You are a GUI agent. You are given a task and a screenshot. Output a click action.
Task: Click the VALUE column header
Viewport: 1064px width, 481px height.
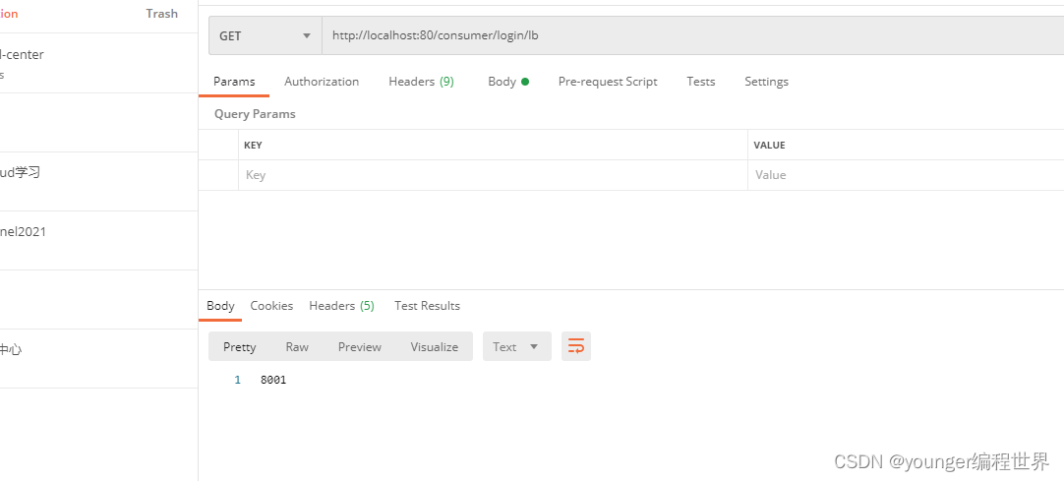(x=770, y=146)
